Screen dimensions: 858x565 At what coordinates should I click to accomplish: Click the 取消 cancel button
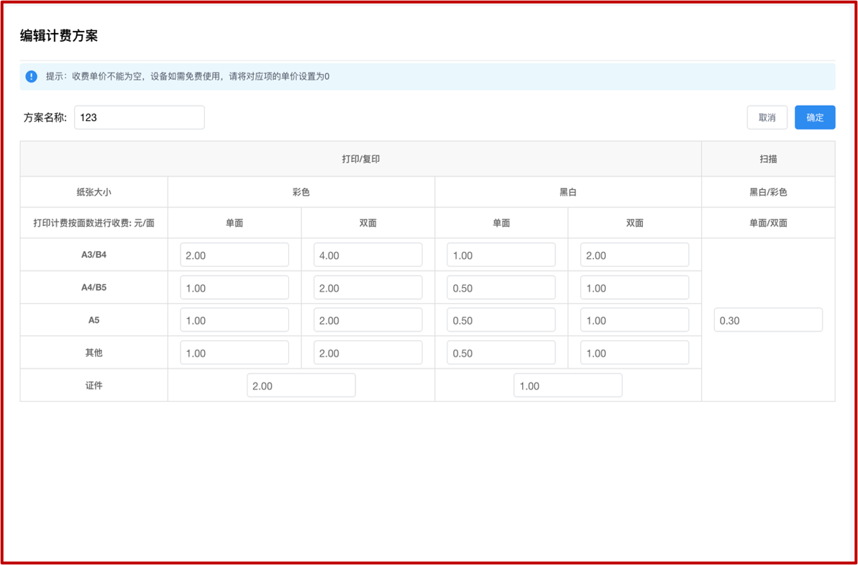pos(767,117)
